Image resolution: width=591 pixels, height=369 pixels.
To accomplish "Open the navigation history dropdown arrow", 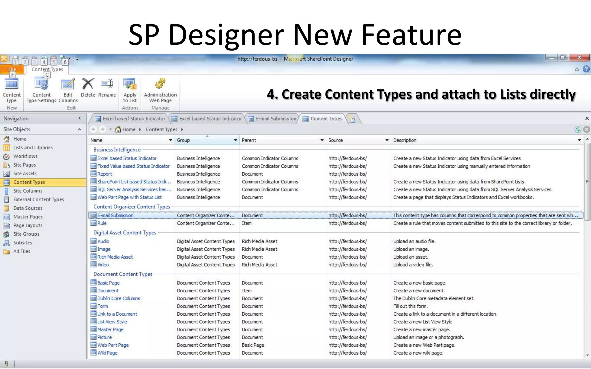I will (110, 129).
